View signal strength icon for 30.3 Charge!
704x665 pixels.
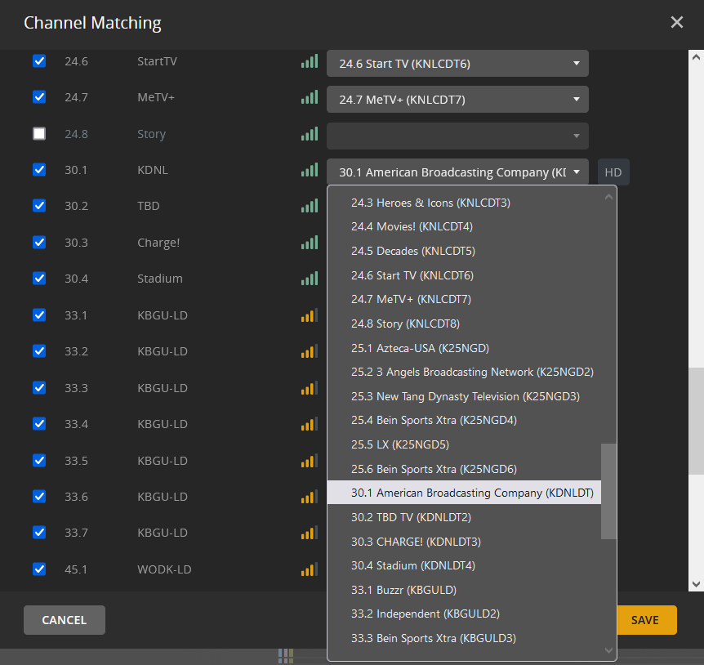(310, 242)
